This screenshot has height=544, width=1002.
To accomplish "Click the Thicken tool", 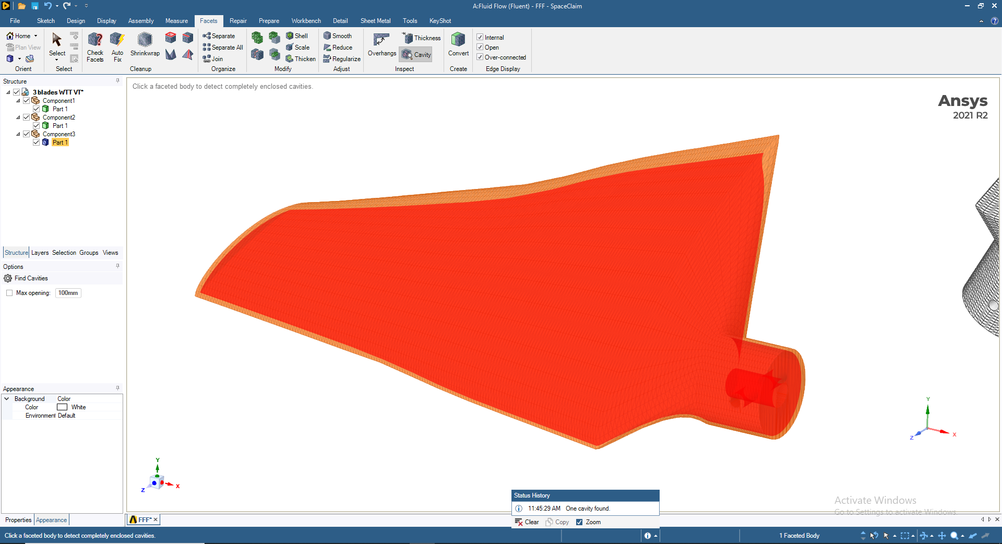I will click(301, 59).
